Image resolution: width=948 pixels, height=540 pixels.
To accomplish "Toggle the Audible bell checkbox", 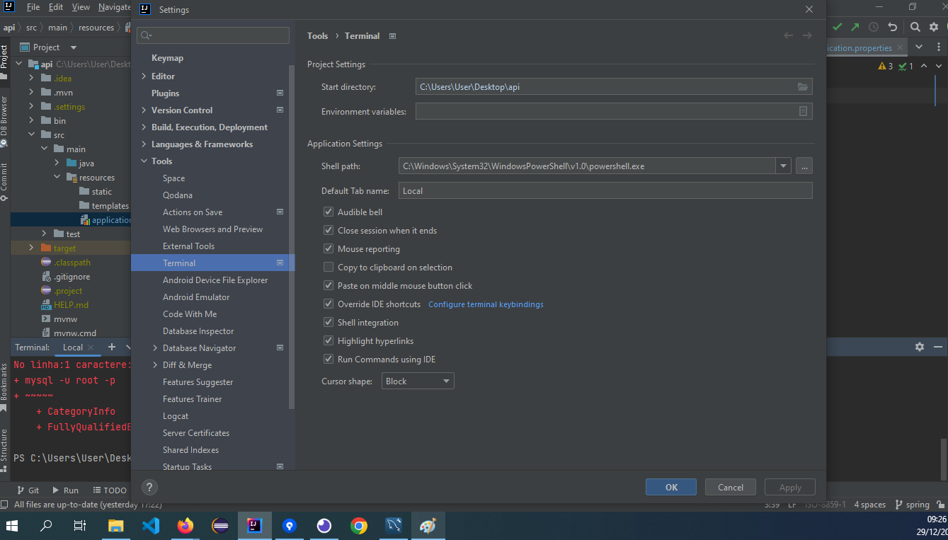I will [x=329, y=212].
